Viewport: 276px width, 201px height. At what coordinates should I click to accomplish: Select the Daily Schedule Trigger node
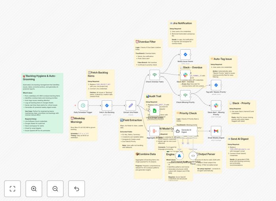(x=83, y=105)
